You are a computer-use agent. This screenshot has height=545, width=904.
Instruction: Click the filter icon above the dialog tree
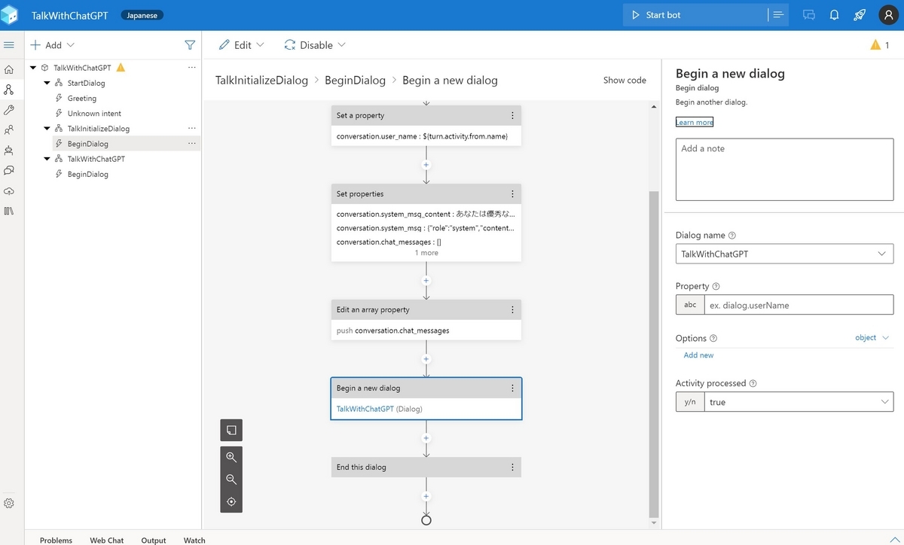pos(190,45)
